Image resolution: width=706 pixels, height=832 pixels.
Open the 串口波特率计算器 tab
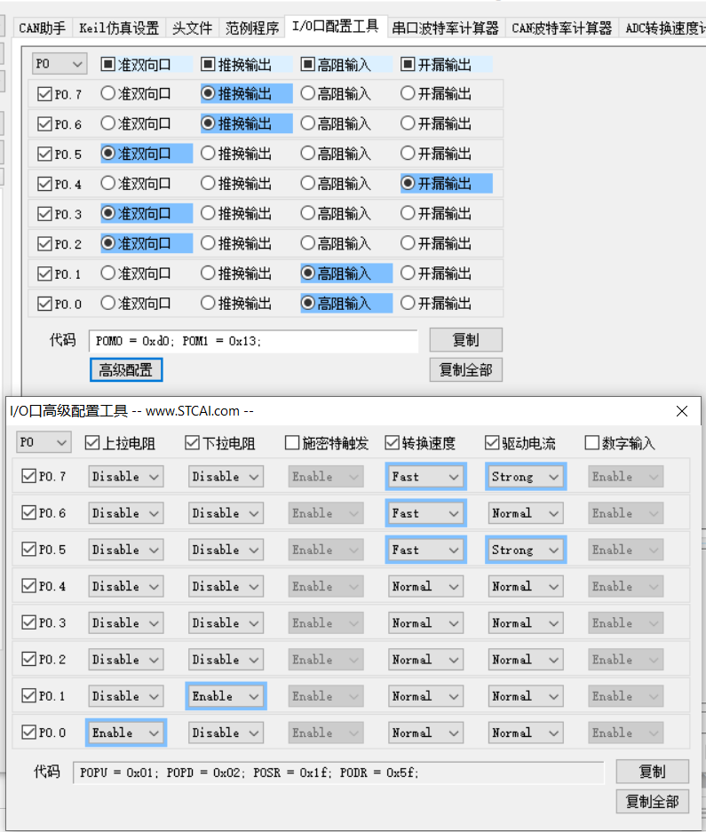pos(446,28)
